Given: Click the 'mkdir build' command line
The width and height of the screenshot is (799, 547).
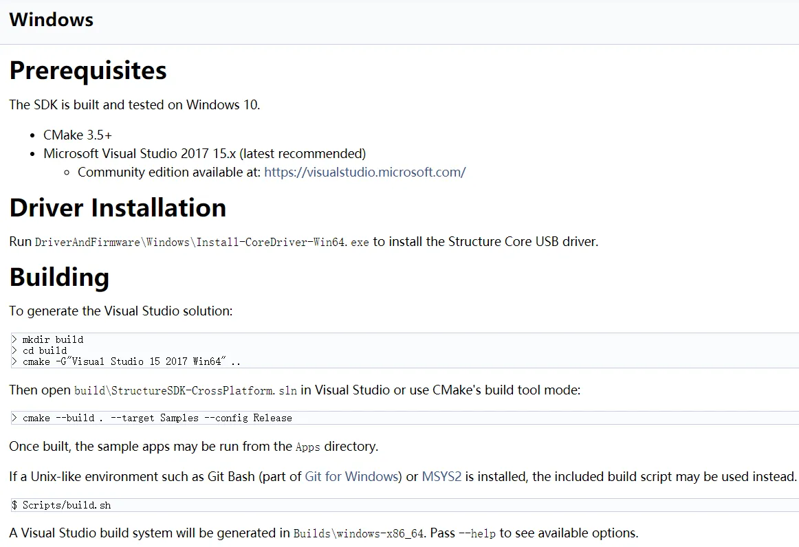Looking at the screenshot, I should [x=48, y=339].
